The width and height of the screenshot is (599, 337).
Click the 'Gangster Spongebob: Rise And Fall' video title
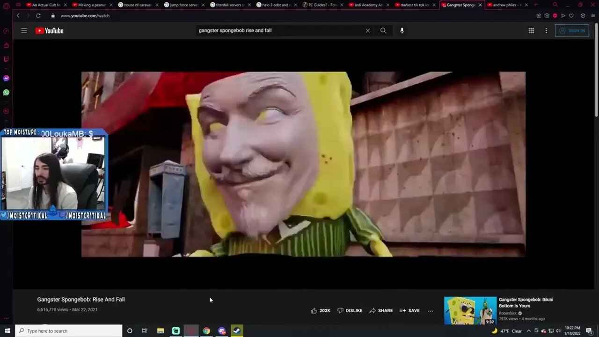pyautogui.click(x=81, y=300)
